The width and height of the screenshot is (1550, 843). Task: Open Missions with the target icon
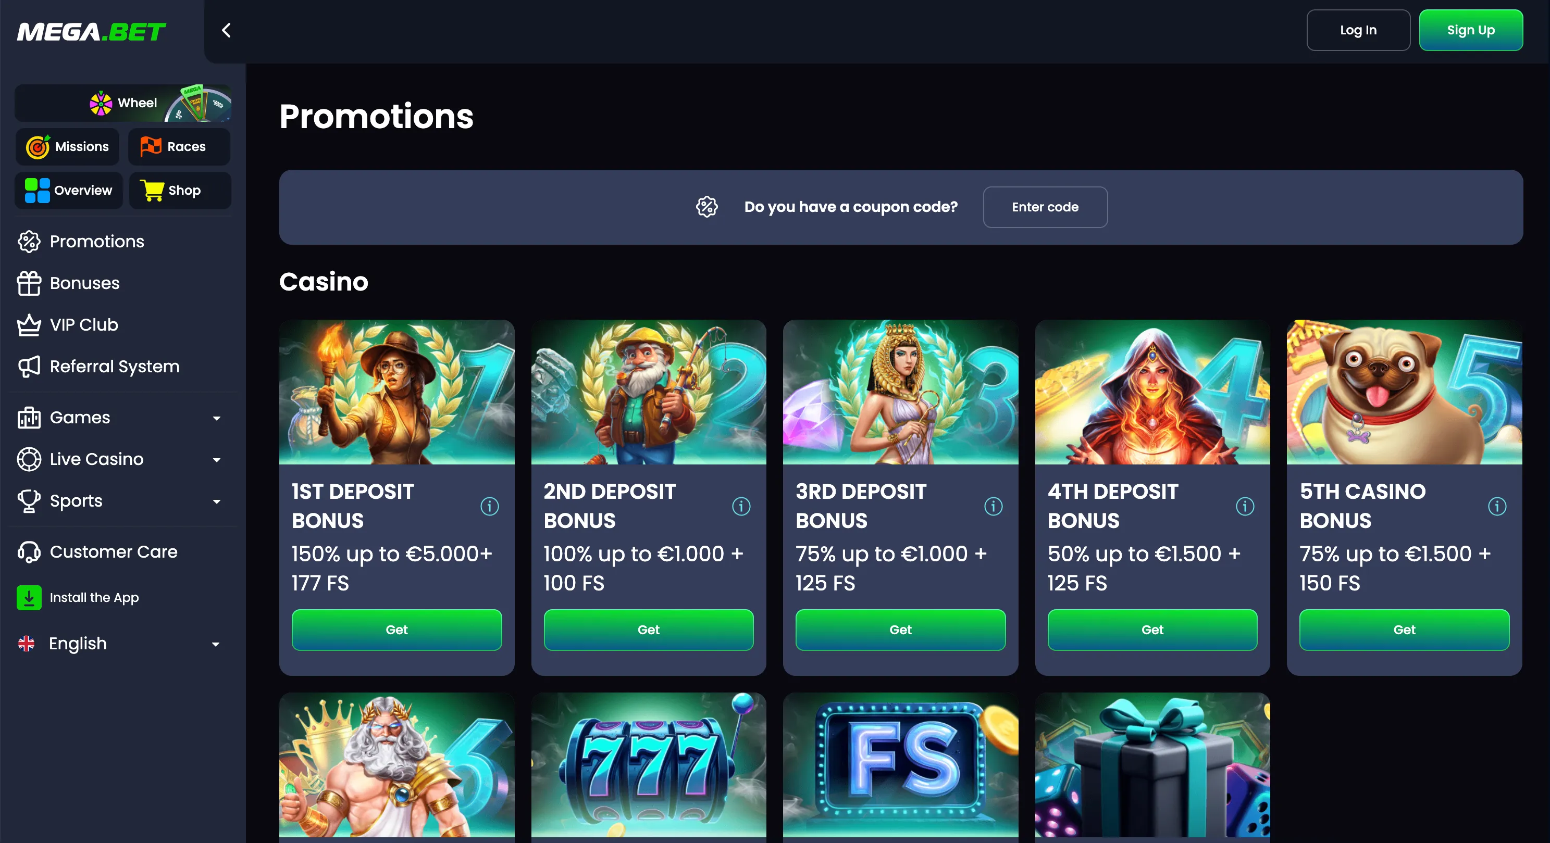67,147
